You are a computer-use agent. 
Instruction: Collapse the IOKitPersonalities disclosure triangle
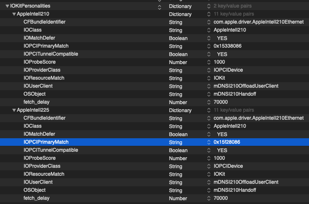tap(7, 6)
